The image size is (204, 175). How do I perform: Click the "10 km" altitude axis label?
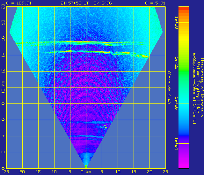point(3,87)
